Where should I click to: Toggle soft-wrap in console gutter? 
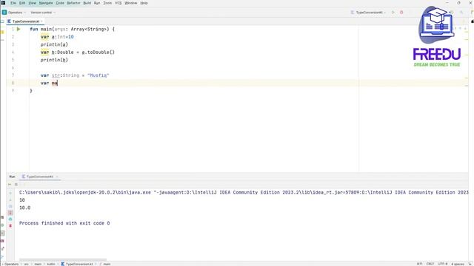[10, 206]
